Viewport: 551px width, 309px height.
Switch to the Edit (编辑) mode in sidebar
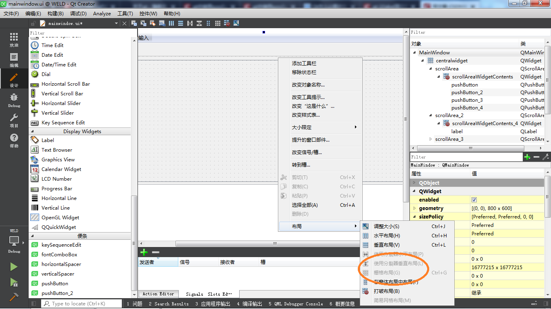tap(14, 60)
